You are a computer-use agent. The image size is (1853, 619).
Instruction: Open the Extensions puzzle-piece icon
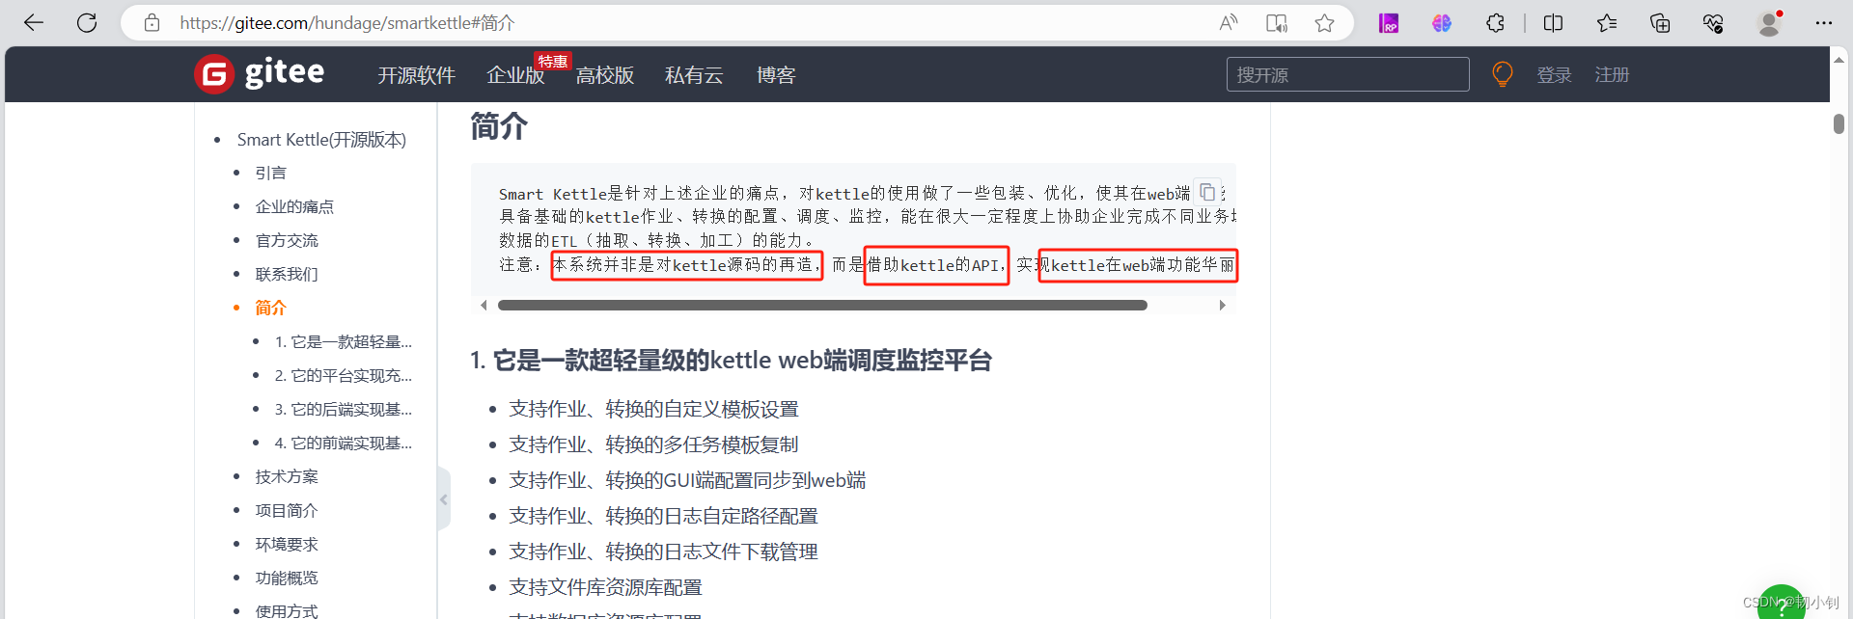[1495, 23]
